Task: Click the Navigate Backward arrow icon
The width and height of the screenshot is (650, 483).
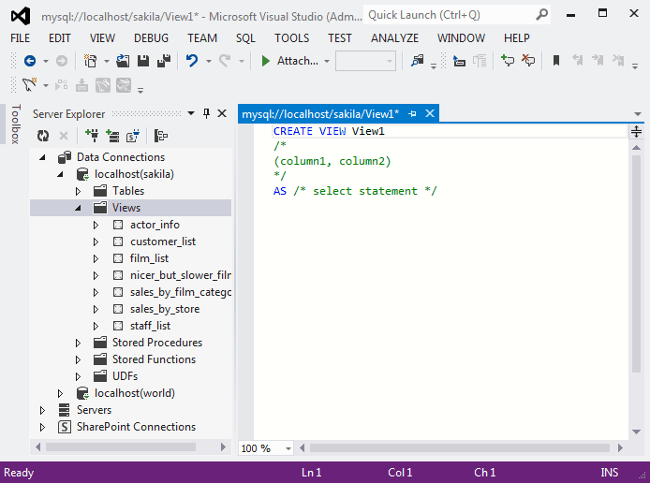Action: pyautogui.click(x=30, y=61)
